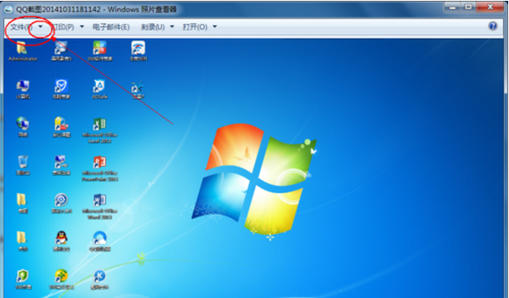The width and height of the screenshot is (509, 298).
Task: Select the Administrator folder desktop icon
Action: pos(23,51)
